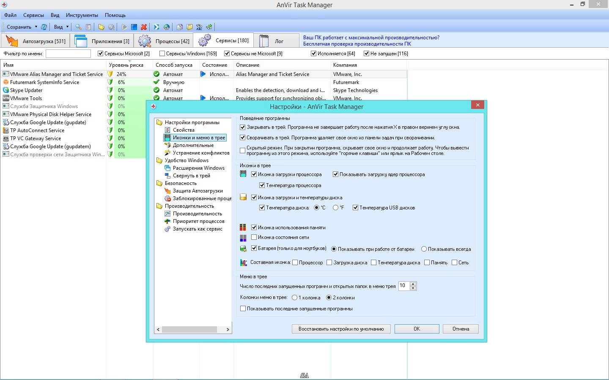Click the find-next green arrow icon
Screen dimensions: 609x380
tap(209, 27)
